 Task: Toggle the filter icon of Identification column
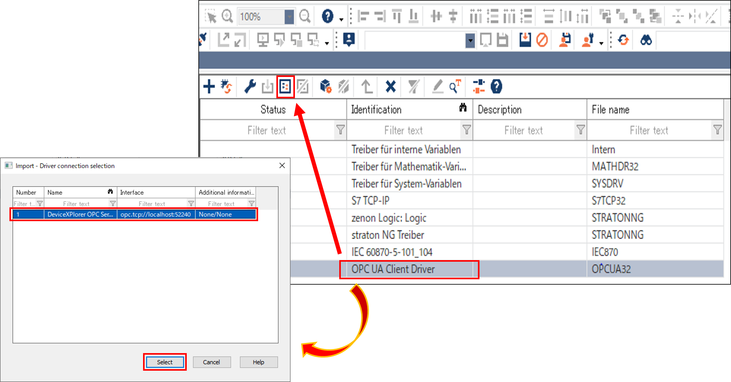[x=467, y=130]
